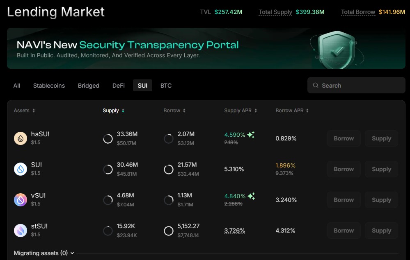Click the SUI token icon
Screen dimensions: 410x260
[20, 169]
